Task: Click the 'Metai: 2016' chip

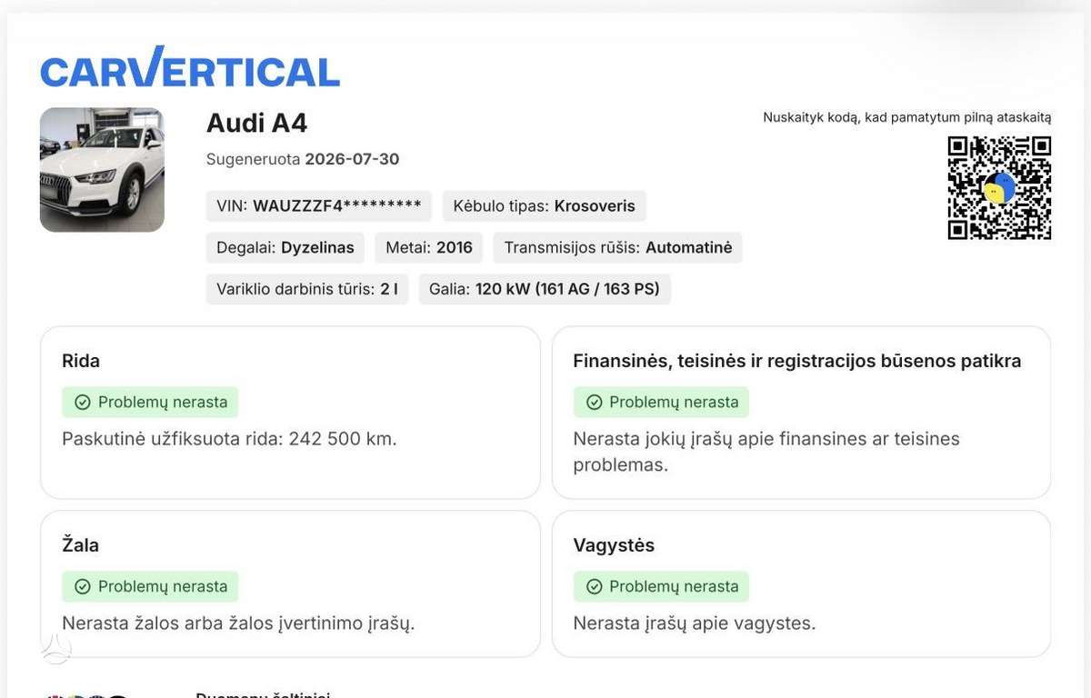Action: [x=429, y=248]
